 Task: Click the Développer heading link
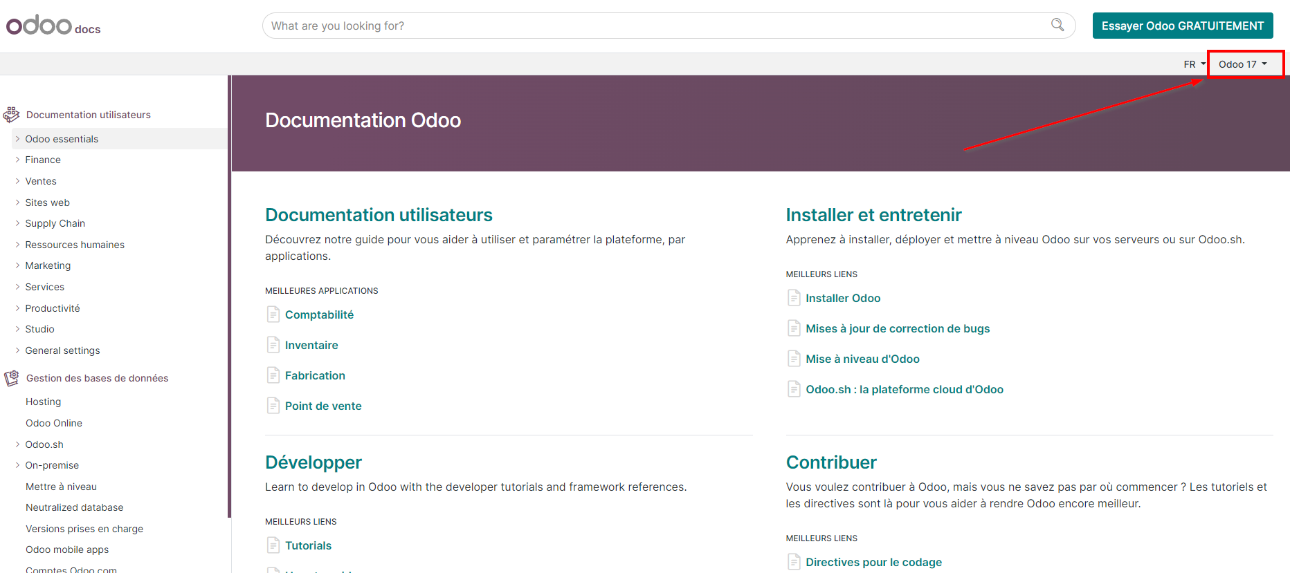tap(314, 462)
